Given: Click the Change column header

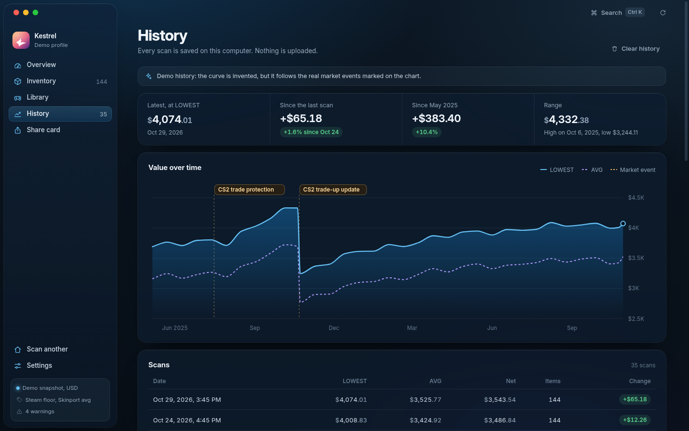Looking at the screenshot, I should click(640, 381).
